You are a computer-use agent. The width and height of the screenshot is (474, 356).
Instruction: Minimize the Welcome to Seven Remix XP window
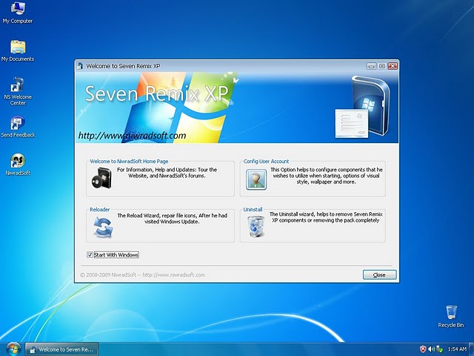[371, 66]
